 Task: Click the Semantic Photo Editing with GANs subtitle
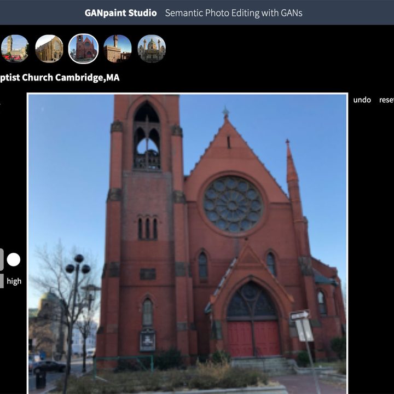(234, 13)
